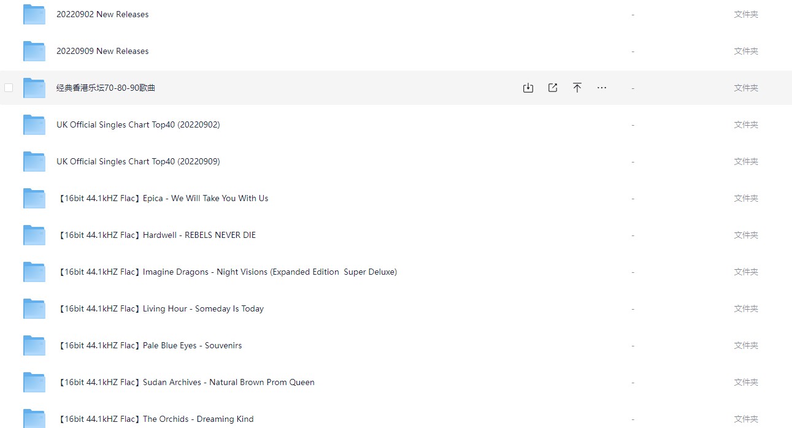Click download icon for 经典香港乐坛70-80-90歌曲
Image resolution: width=792 pixels, height=428 pixels.
(x=528, y=88)
